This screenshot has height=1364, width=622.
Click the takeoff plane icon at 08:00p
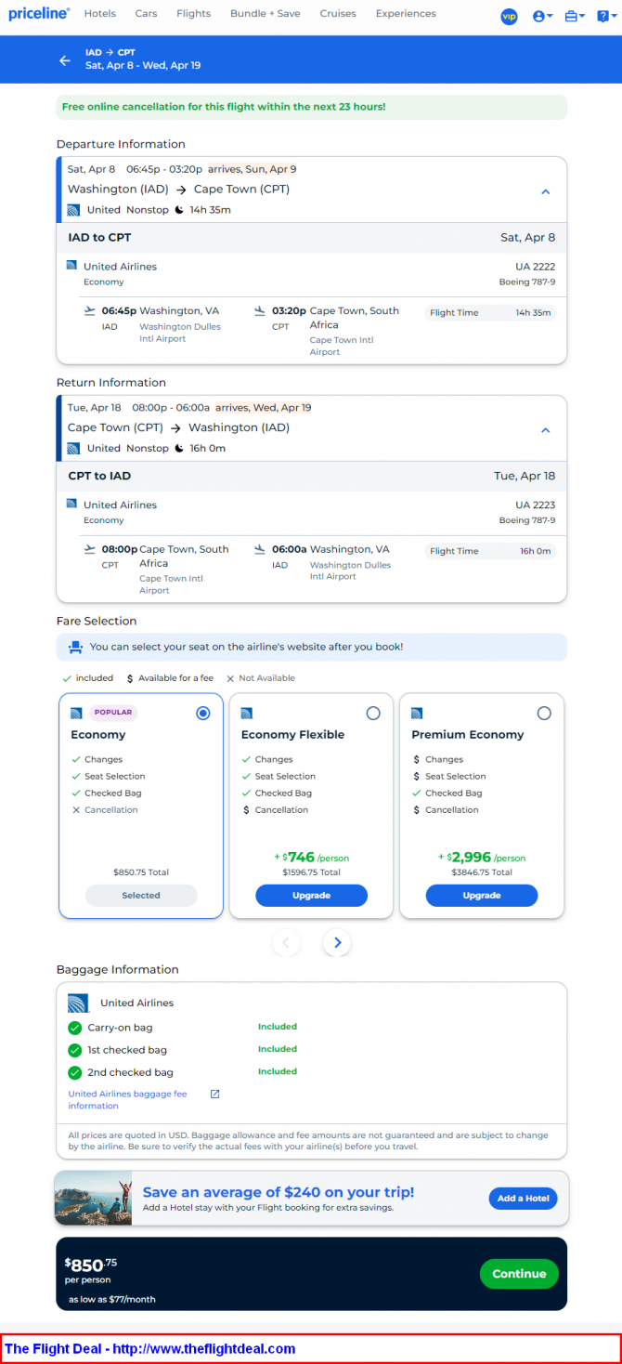pyautogui.click(x=90, y=549)
